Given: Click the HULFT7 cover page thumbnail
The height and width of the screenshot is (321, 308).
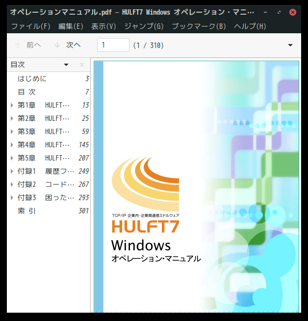Looking at the screenshot, I should (x=196, y=186).
